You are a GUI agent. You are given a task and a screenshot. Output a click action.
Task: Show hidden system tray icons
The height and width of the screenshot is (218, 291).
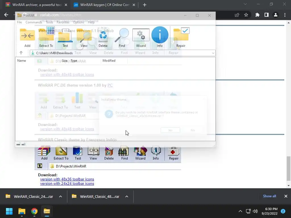240,211
